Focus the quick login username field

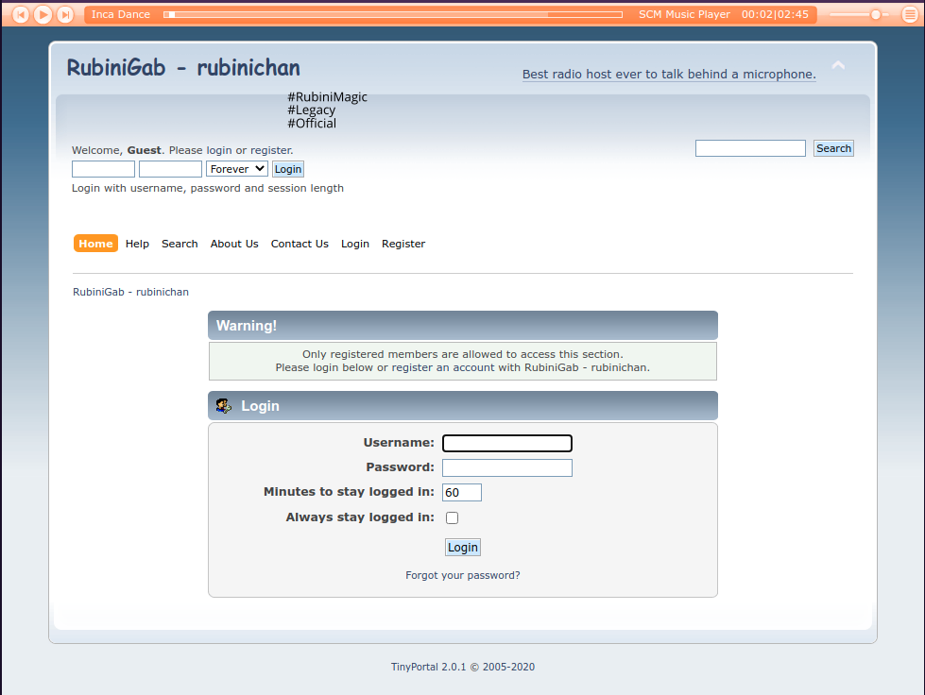pyautogui.click(x=103, y=169)
